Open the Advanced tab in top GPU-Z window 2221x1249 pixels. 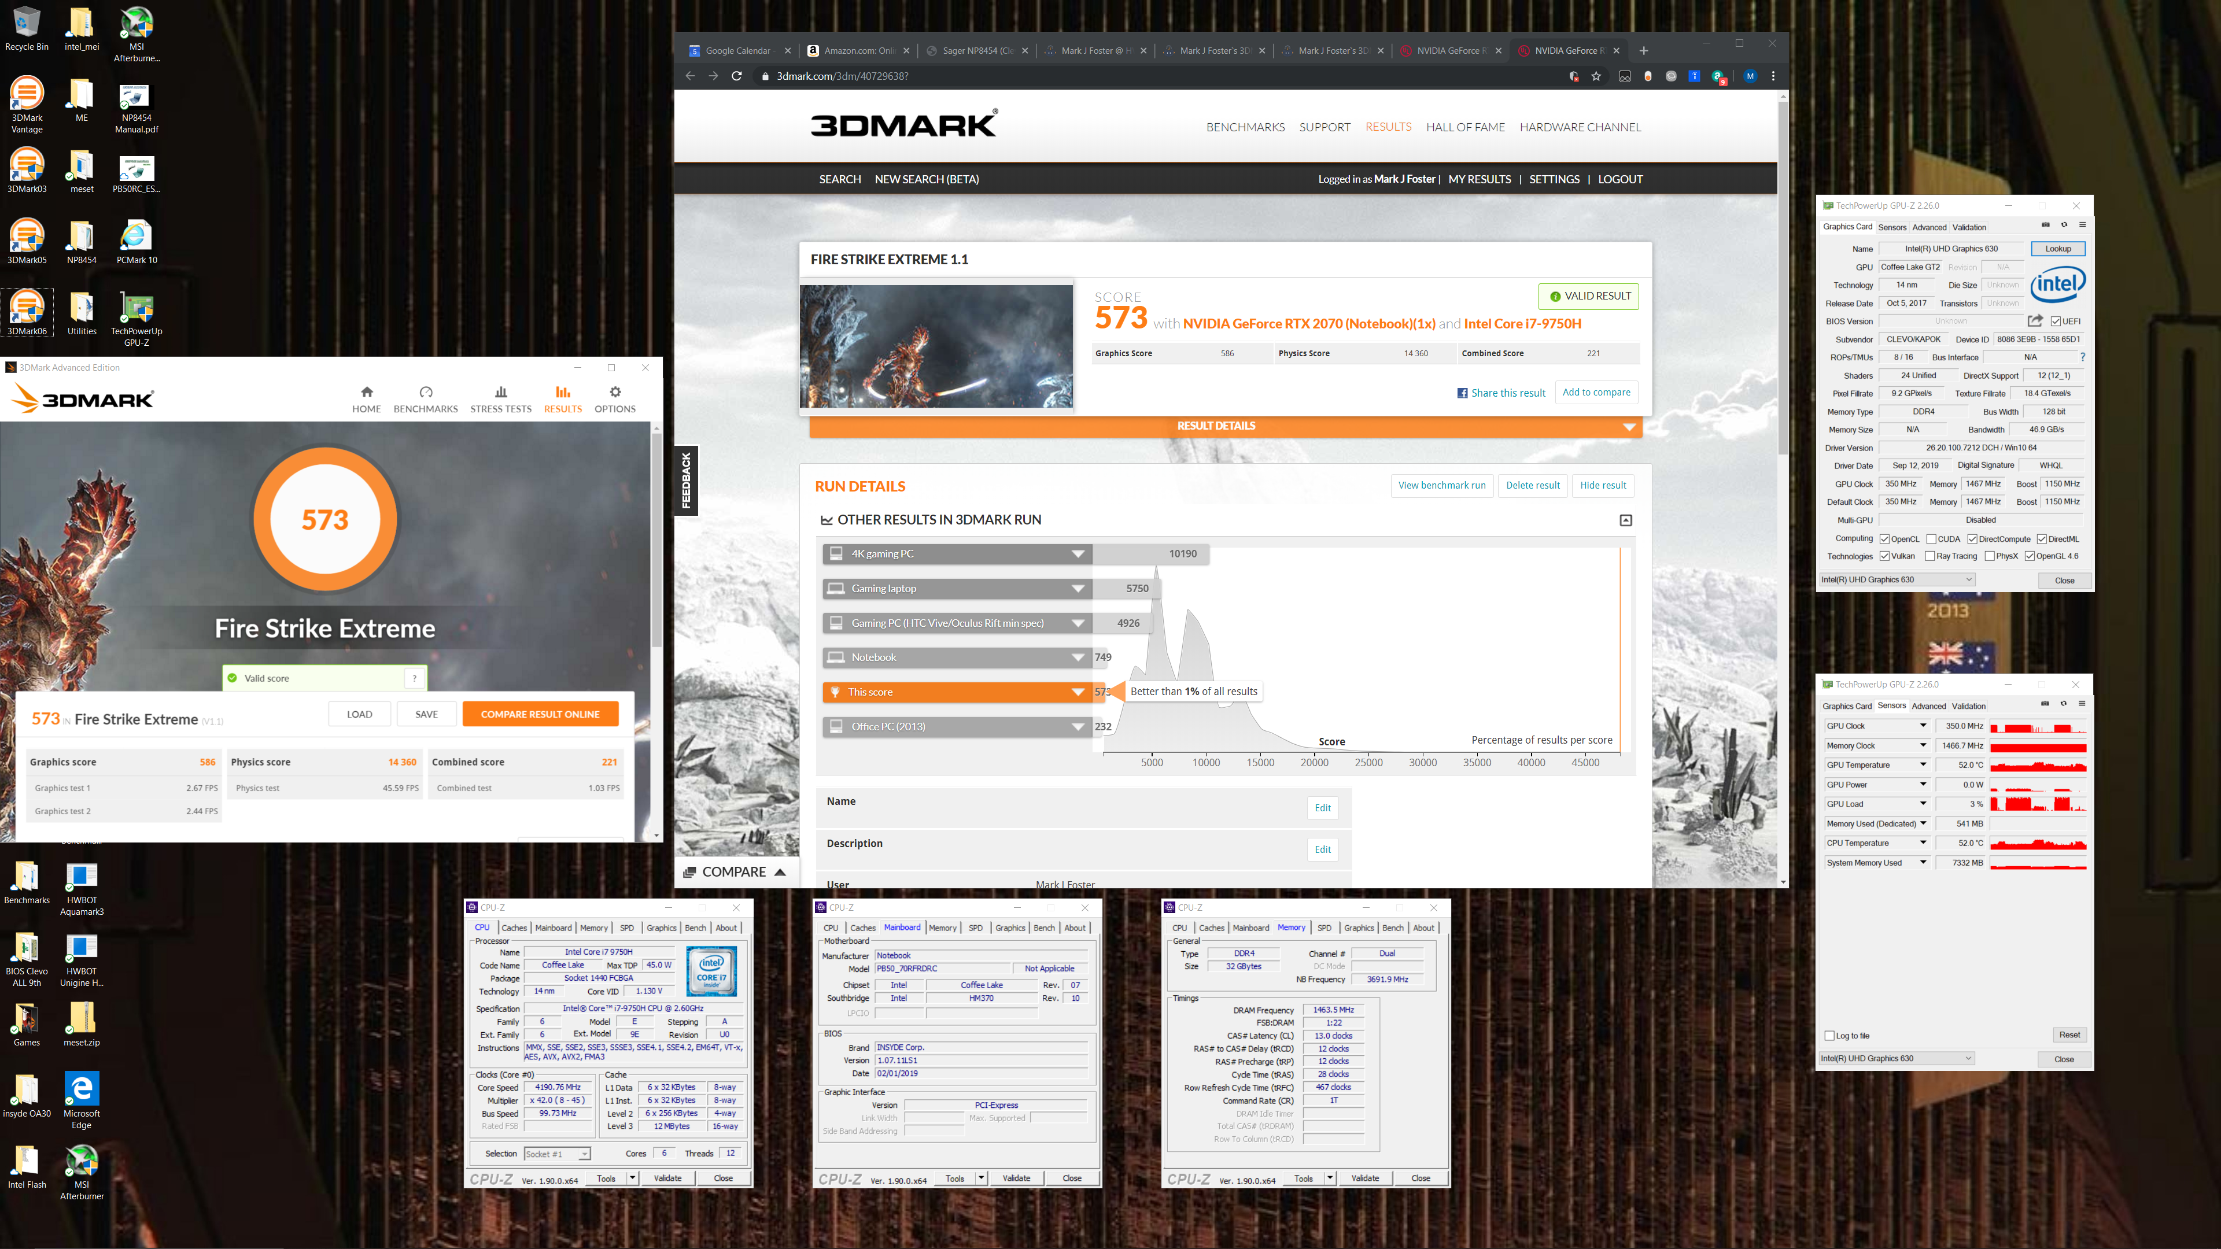tap(1929, 227)
